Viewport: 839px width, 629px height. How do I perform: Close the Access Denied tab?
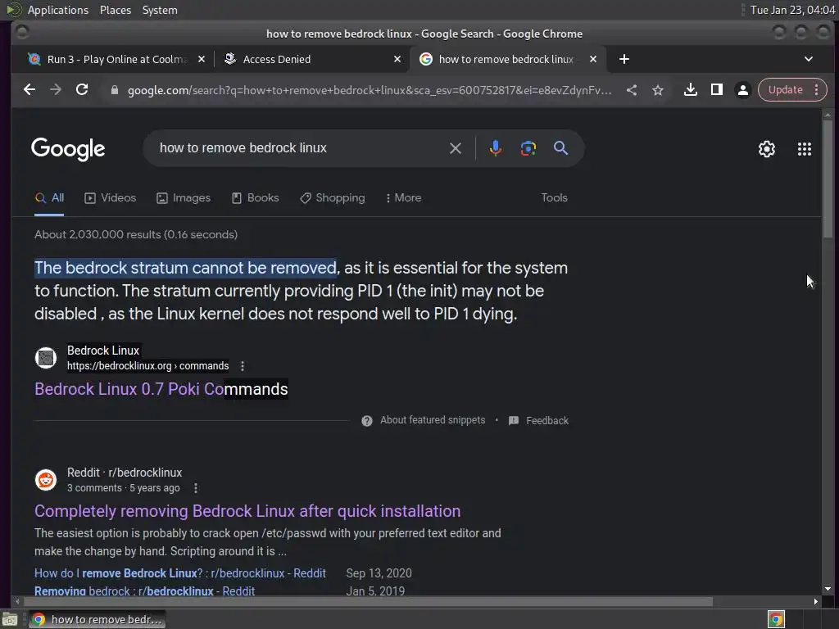click(x=397, y=59)
